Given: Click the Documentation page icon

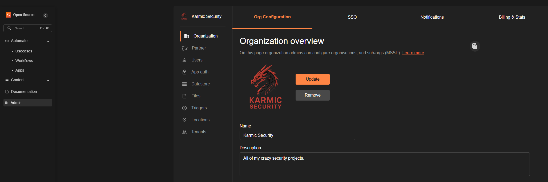Looking at the screenshot, I should 7,92.
